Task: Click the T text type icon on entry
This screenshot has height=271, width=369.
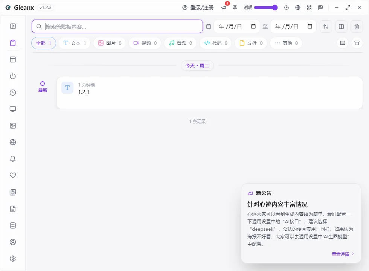Action: [x=67, y=88]
